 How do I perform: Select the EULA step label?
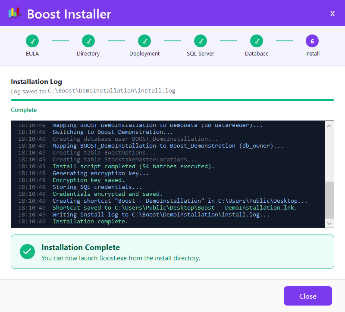[32, 53]
